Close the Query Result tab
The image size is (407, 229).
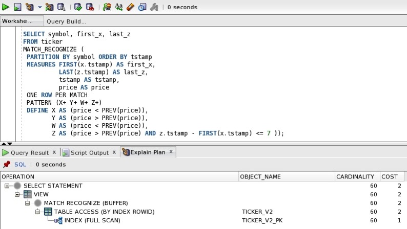pos(54,152)
